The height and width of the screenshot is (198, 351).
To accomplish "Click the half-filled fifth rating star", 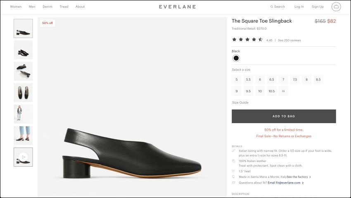I will 260,40.
